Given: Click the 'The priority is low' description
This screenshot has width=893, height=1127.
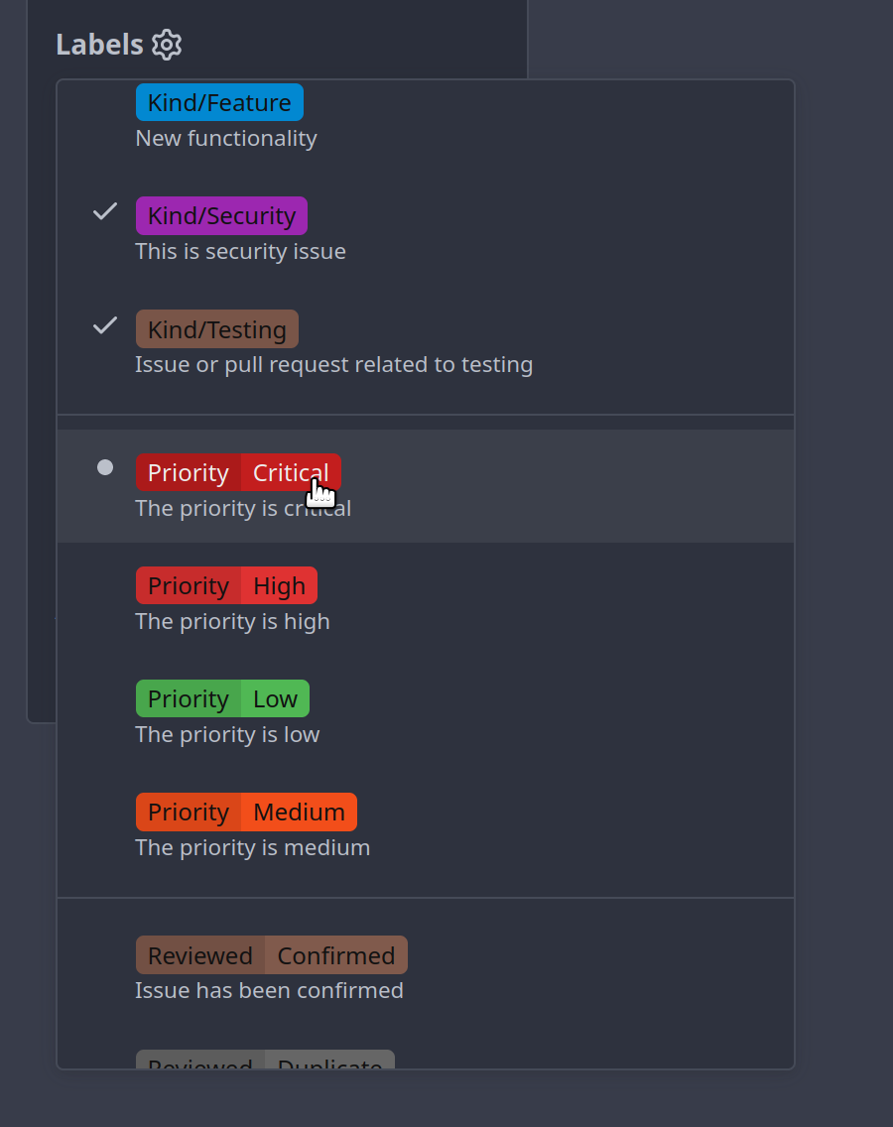Looking at the screenshot, I should pyautogui.click(x=228, y=734).
